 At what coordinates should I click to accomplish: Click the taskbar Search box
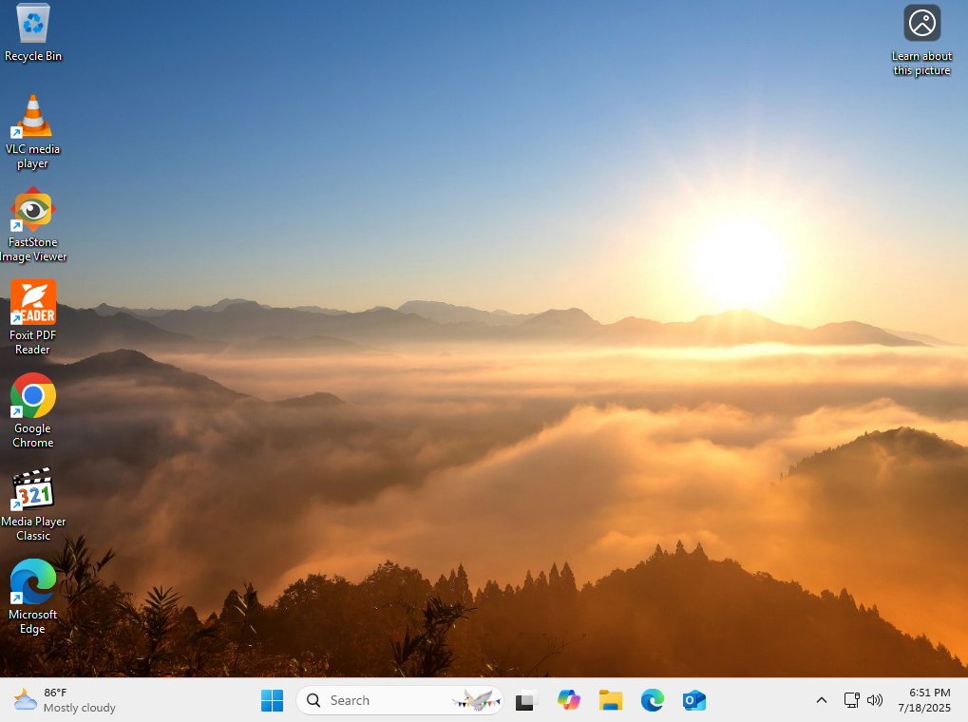tap(400, 700)
